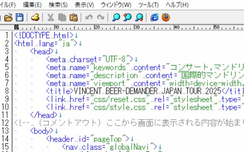This screenshot has height=152, width=244.
Task: Click the css/reset.css link path
Action: coord(120,99)
